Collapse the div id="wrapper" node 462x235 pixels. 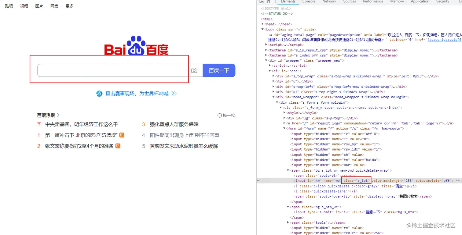coord(266,60)
